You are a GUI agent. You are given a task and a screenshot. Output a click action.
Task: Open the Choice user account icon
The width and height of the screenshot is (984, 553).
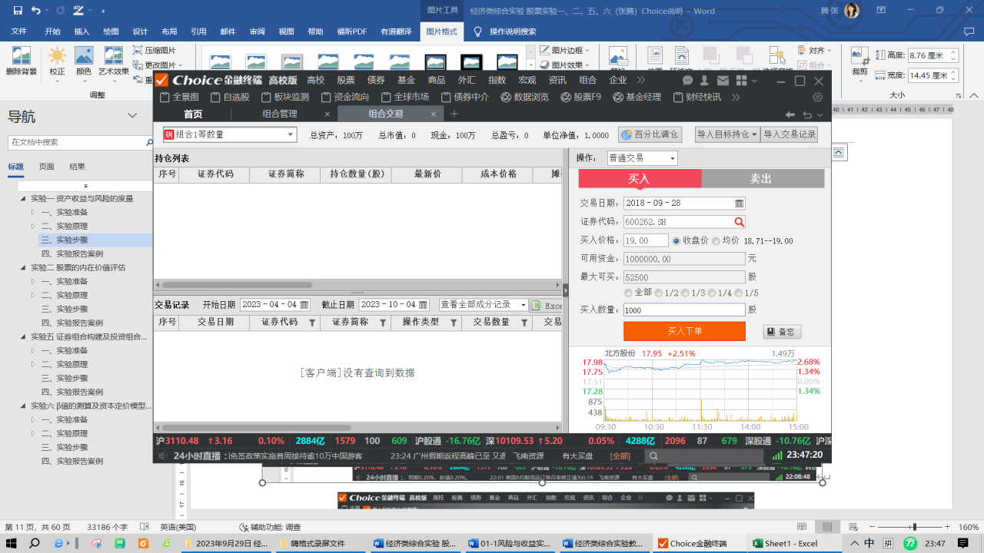[x=705, y=80]
